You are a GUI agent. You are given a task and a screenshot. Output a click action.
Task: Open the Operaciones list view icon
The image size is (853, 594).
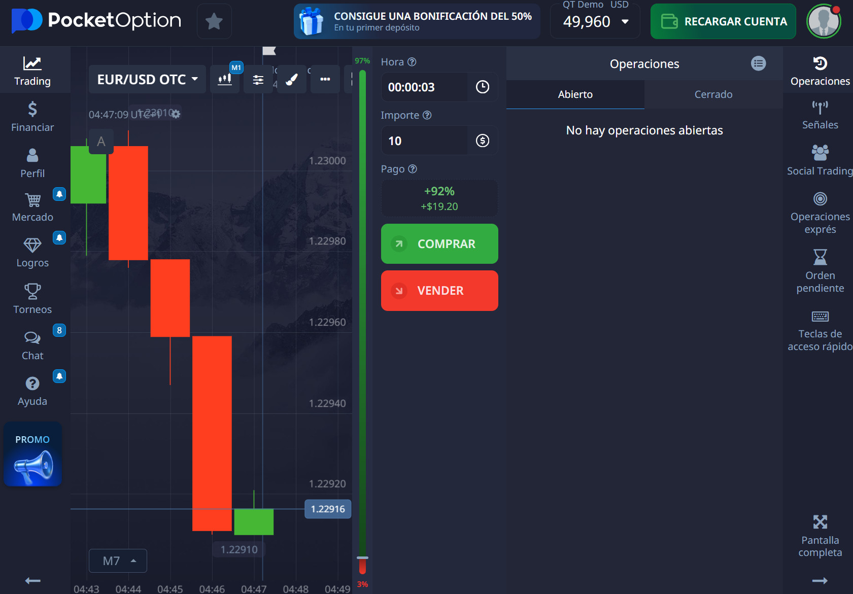coord(759,63)
